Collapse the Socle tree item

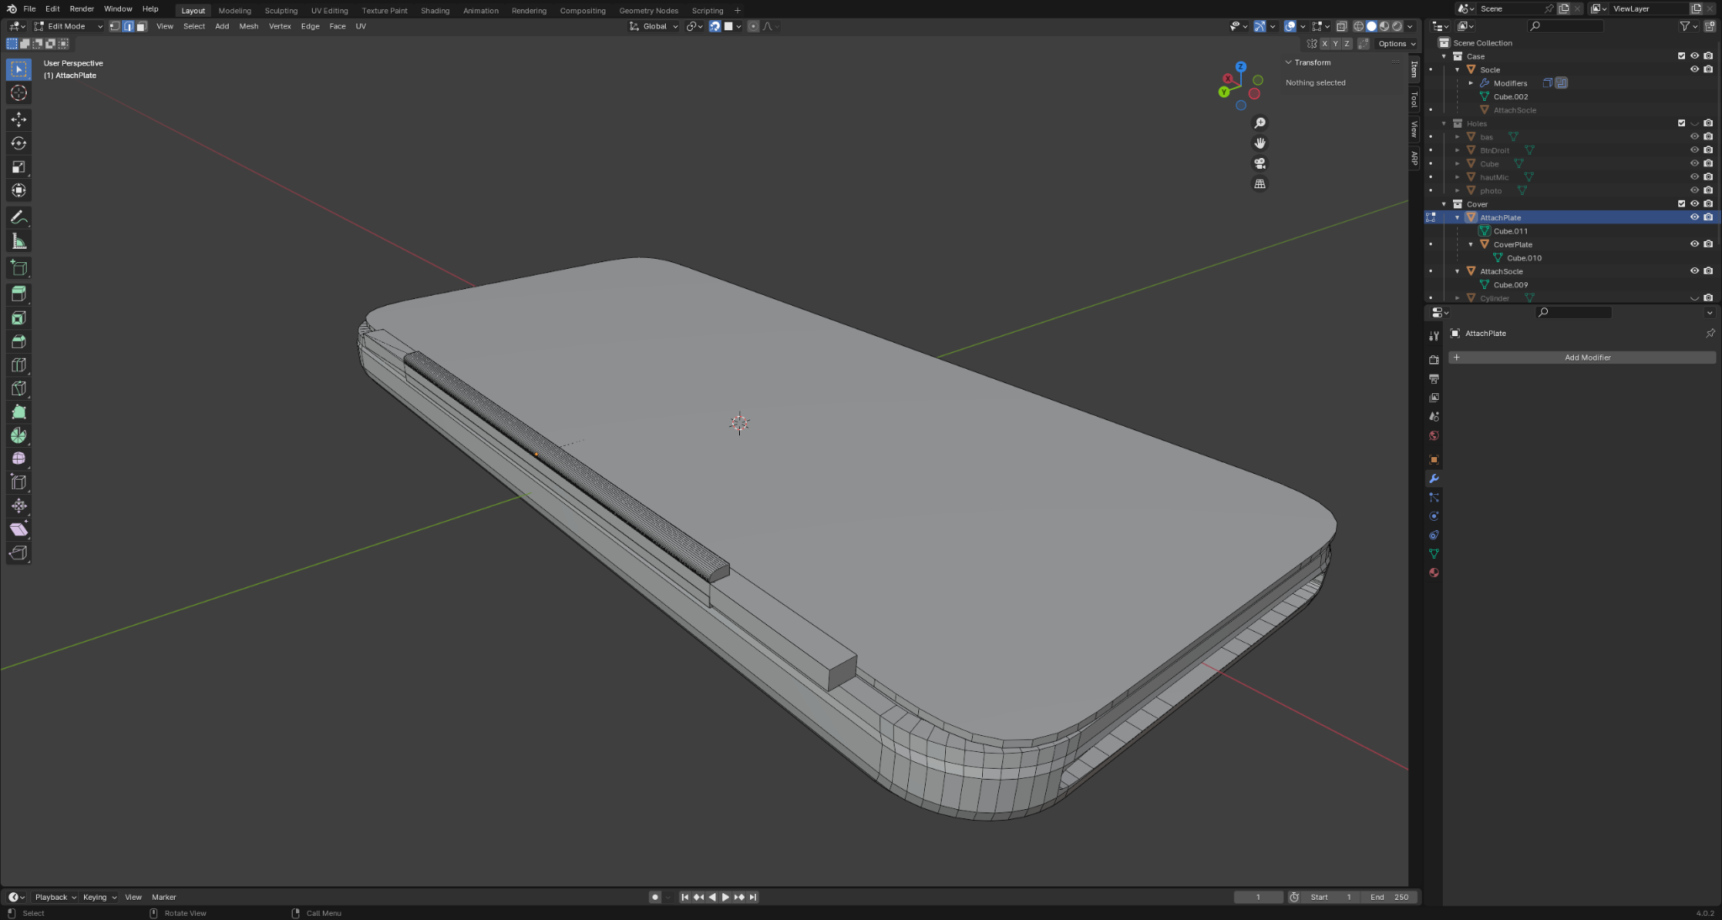point(1457,70)
